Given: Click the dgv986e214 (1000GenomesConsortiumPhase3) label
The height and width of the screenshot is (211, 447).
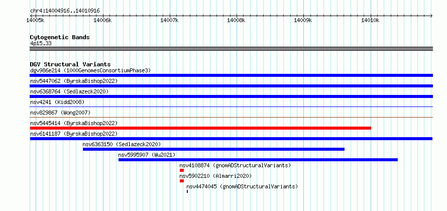Looking at the screenshot, I should [90, 70].
